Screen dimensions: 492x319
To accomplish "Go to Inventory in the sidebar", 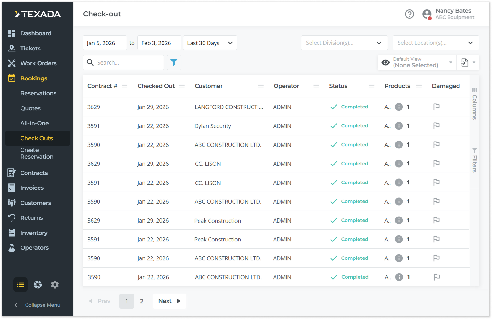I will pyautogui.click(x=34, y=233).
